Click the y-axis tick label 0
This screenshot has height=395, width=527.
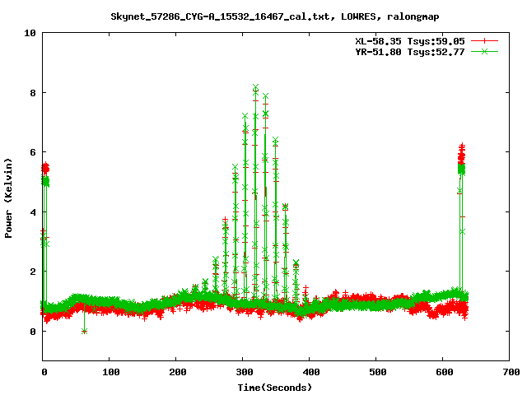[33, 332]
